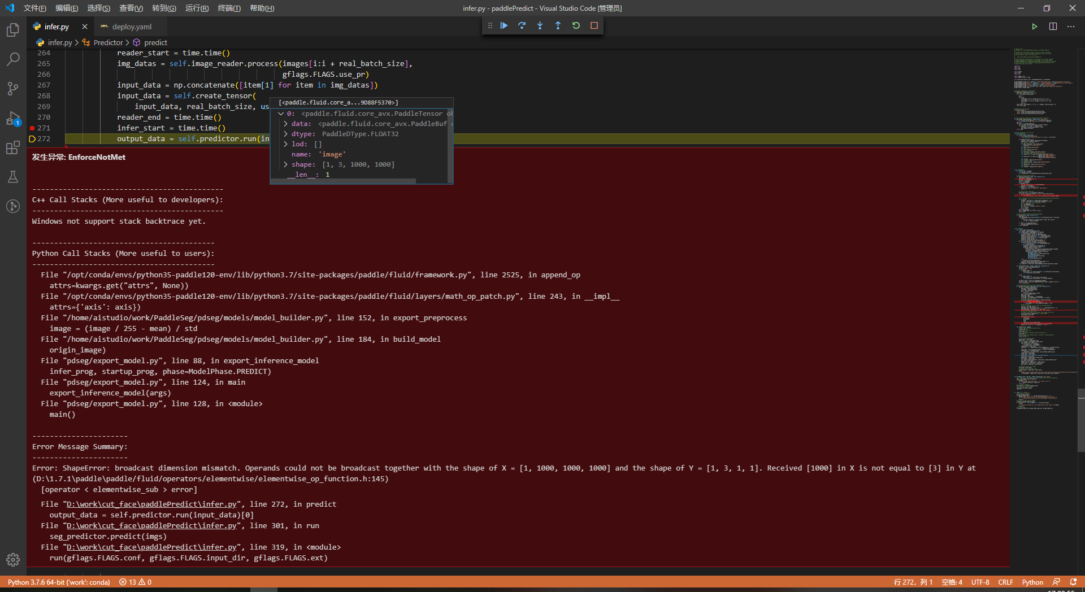The height and width of the screenshot is (592, 1085).
Task: Switch to the infer.py tab
Action: point(57,27)
